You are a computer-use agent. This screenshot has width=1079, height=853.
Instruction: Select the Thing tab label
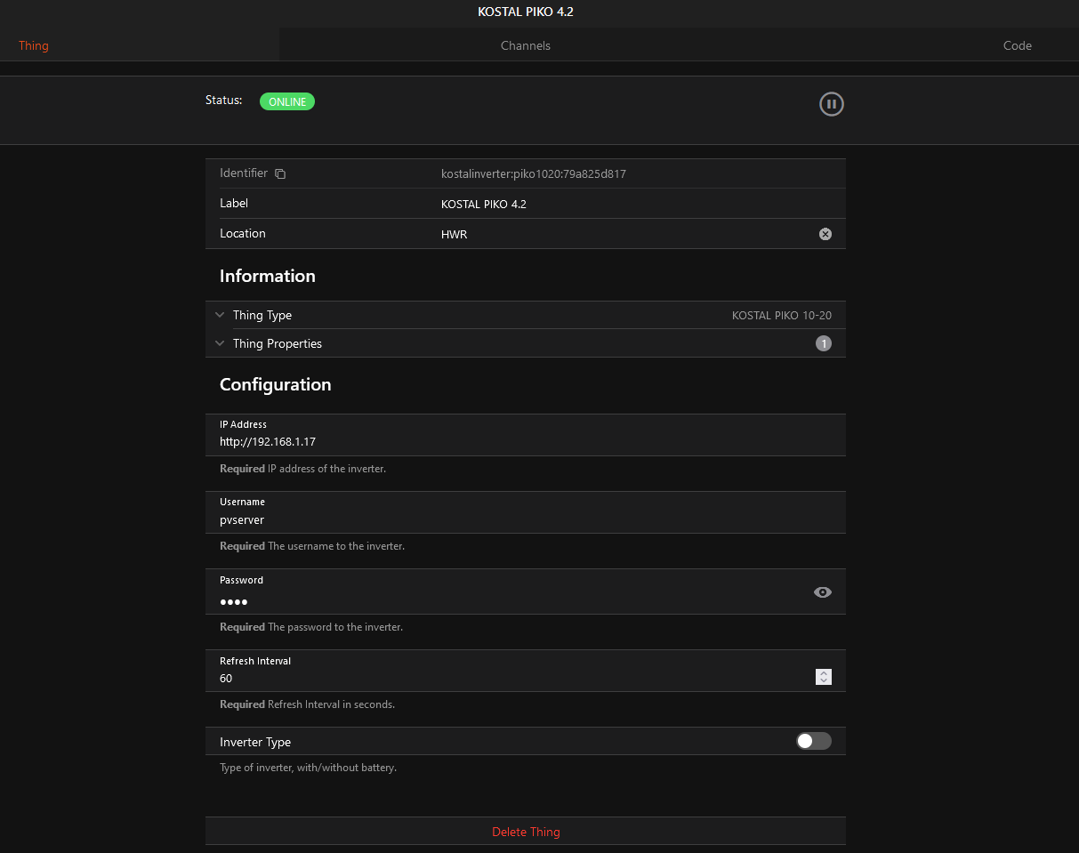coord(33,45)
